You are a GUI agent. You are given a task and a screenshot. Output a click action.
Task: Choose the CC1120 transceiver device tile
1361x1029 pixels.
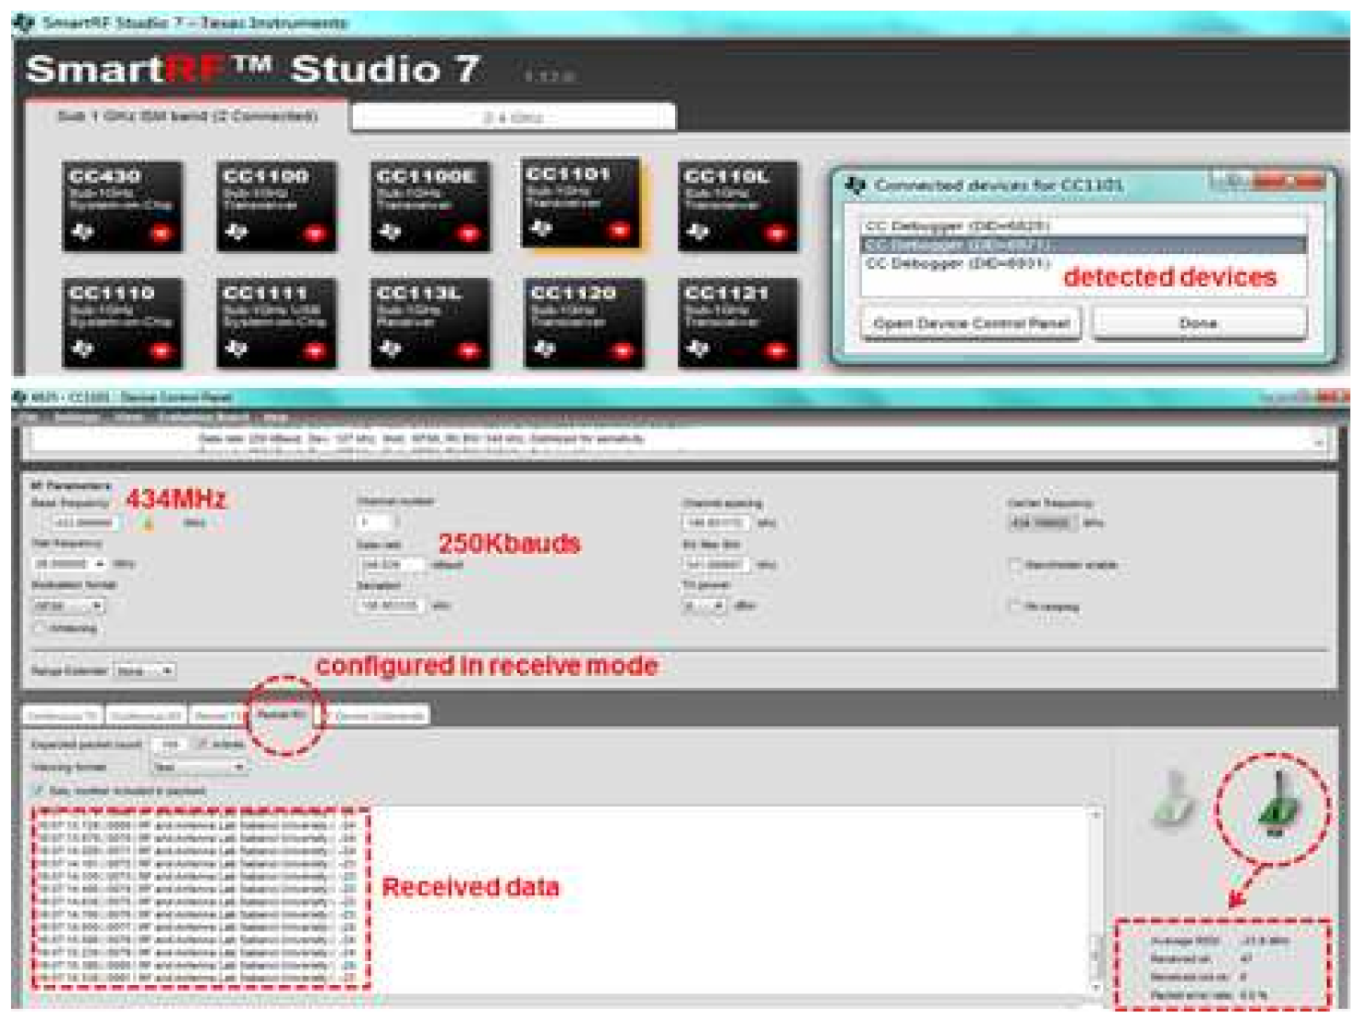point(583,322)
